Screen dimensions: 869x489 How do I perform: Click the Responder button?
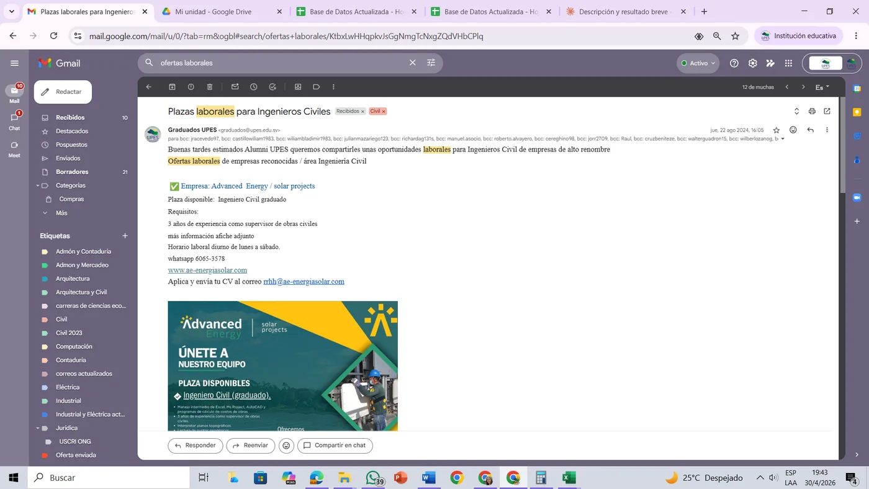point(196,446)
